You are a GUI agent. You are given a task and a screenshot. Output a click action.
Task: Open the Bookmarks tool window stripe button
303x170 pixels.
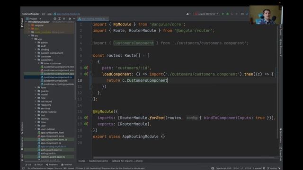pyautogui.click(x=22, y=144)
